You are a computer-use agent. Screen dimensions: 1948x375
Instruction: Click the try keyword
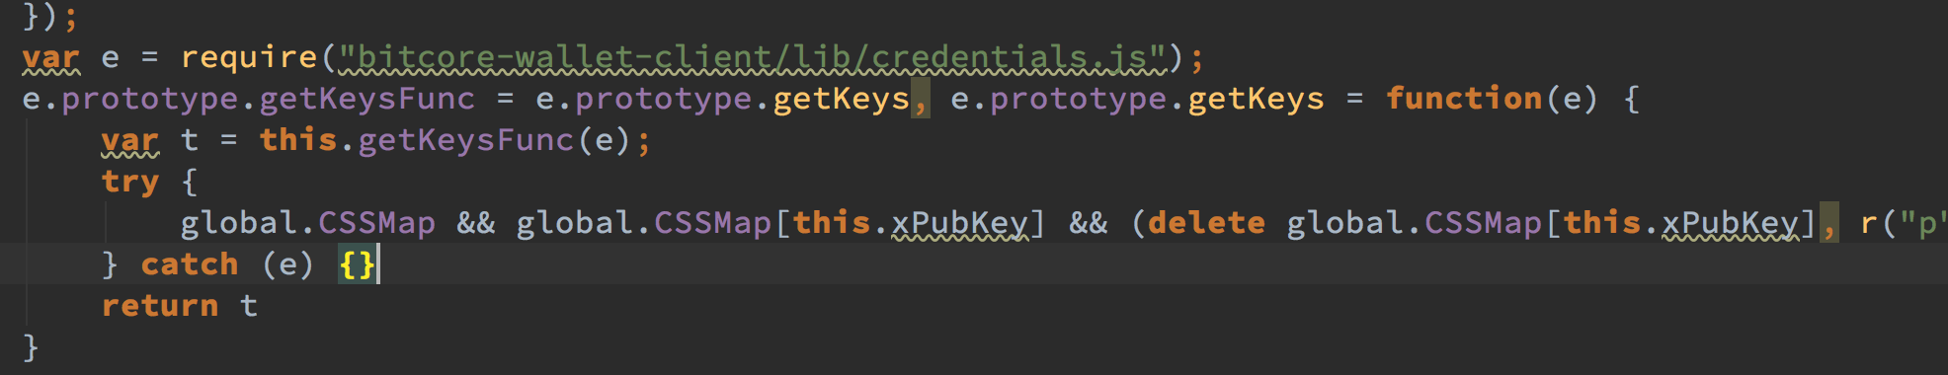(x=130, y=182)
